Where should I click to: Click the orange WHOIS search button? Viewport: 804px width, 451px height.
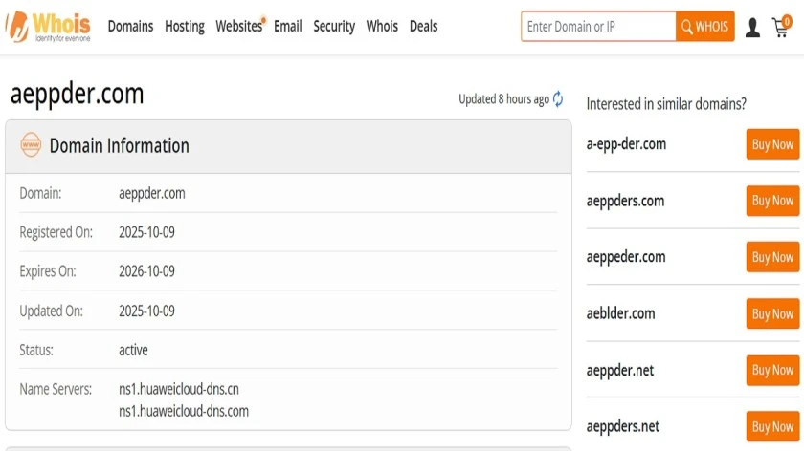pos(705,26)
